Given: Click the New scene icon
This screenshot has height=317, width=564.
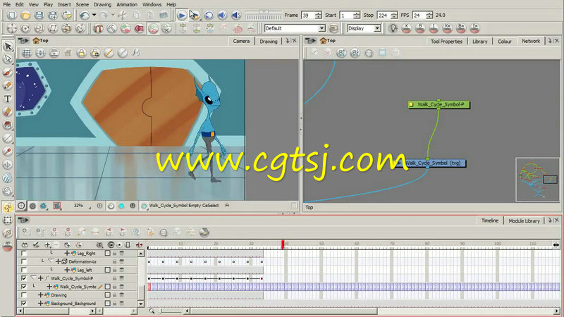Looking at the screenshot, I should tap(12, 15).
